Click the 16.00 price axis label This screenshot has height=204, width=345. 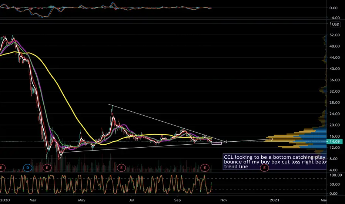point(334,136)
